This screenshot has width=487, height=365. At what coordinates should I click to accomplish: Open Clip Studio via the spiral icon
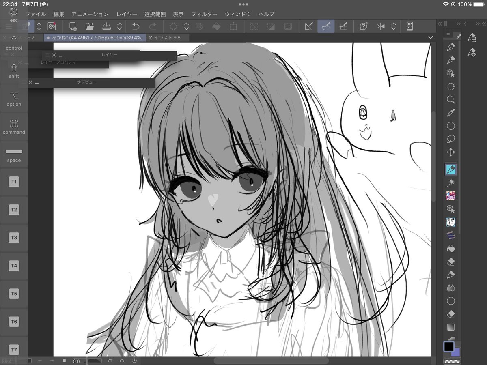52,26
